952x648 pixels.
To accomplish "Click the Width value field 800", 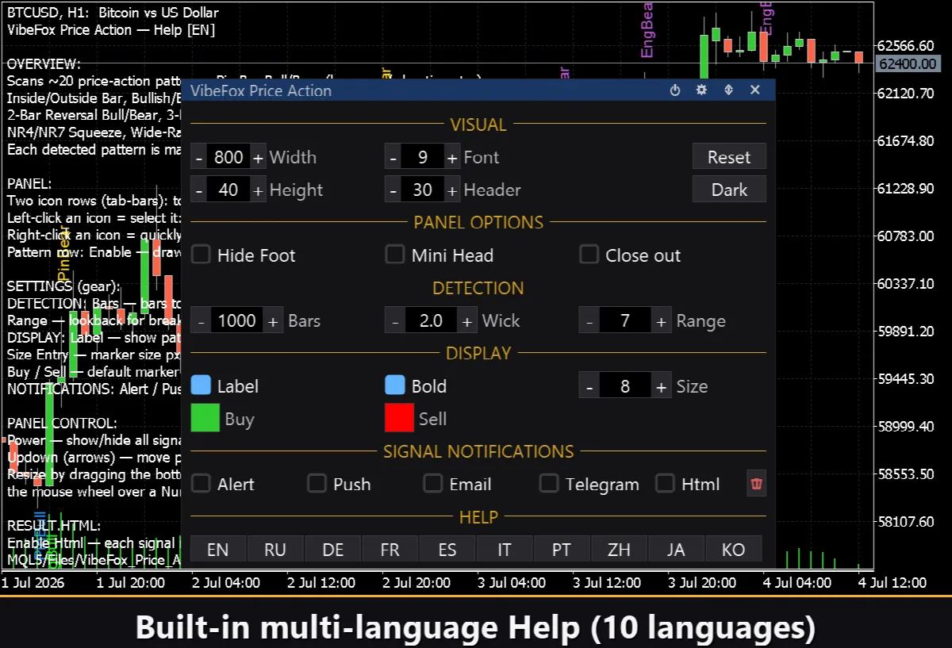I will click(x=228, y=157).
